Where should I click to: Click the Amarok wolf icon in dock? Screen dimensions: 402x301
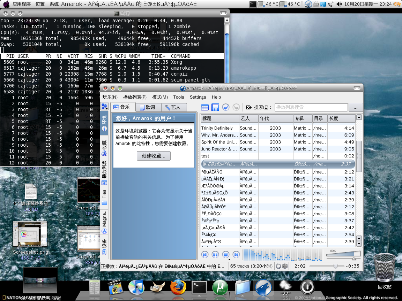tap(263, 288)
